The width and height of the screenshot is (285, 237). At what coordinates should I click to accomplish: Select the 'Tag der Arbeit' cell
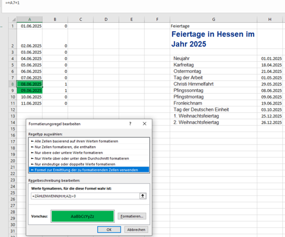click(x=213, y=78)
